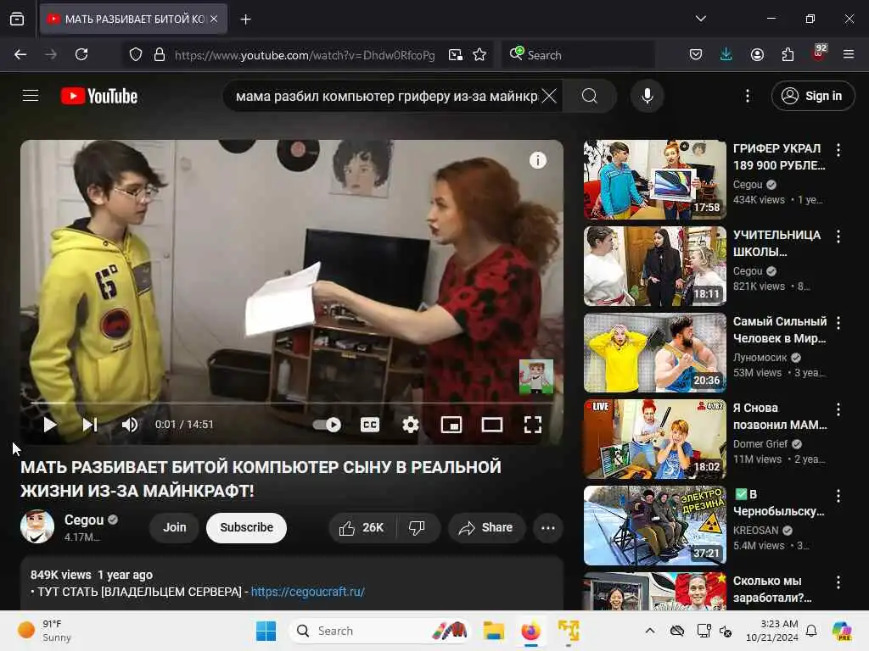Open options for Сколько мы заработали video
The height and width of the screenshot is (651, 869).
pyautogui.click(x=838, y=581)
